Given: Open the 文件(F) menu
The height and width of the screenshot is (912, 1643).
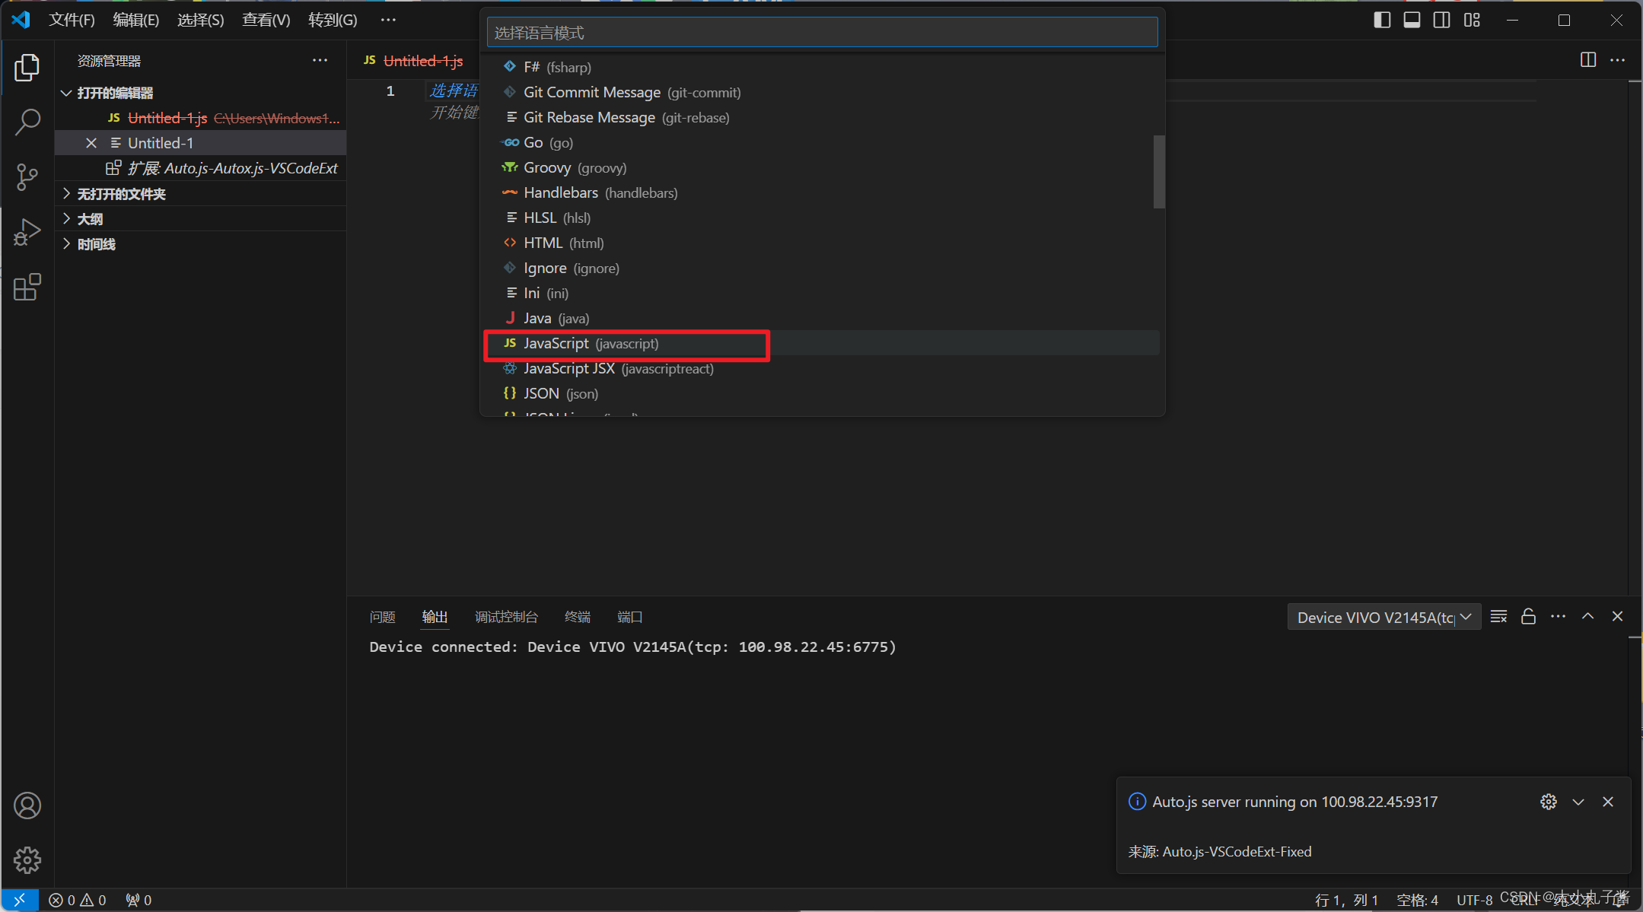Looking at the screenshot, I should tap(72, 21).
